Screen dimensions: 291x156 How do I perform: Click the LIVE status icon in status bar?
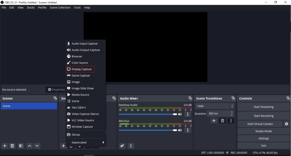pos(203,153)
